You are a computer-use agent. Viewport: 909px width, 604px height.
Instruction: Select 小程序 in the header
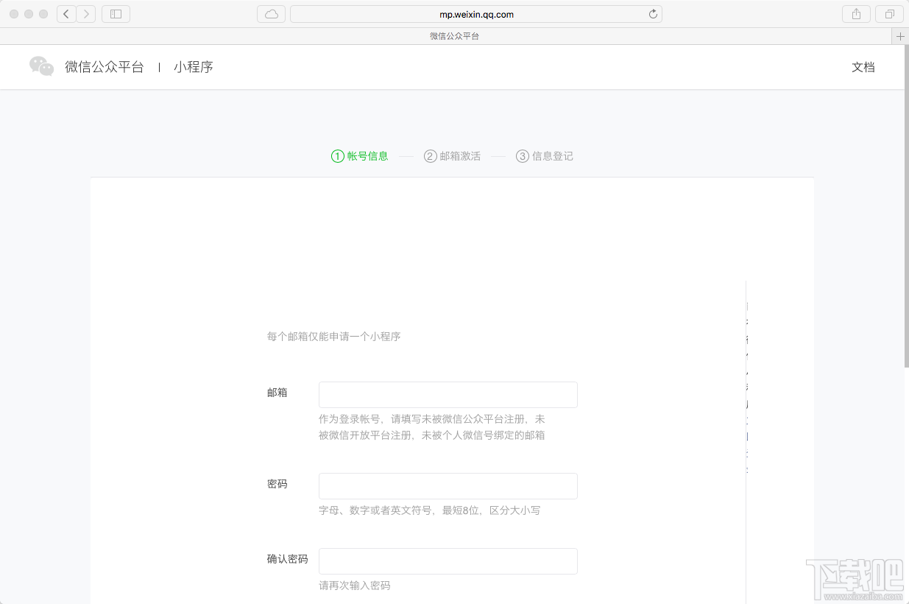pos(194,67)
